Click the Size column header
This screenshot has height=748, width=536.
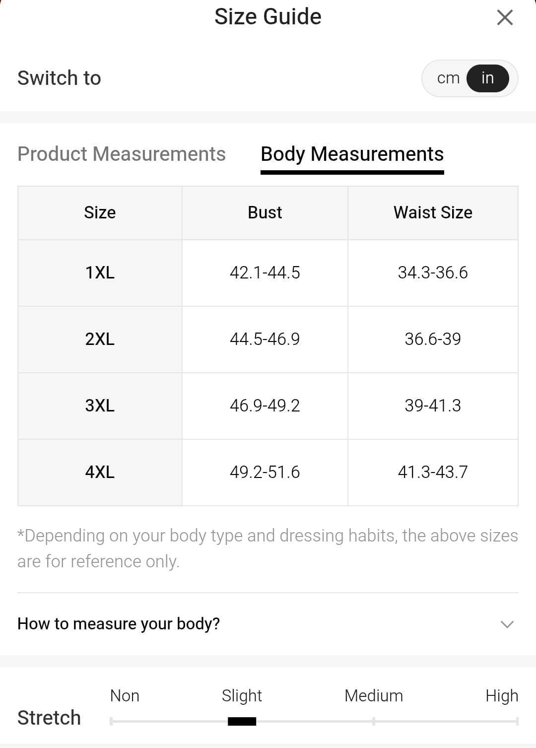point(100,212)
